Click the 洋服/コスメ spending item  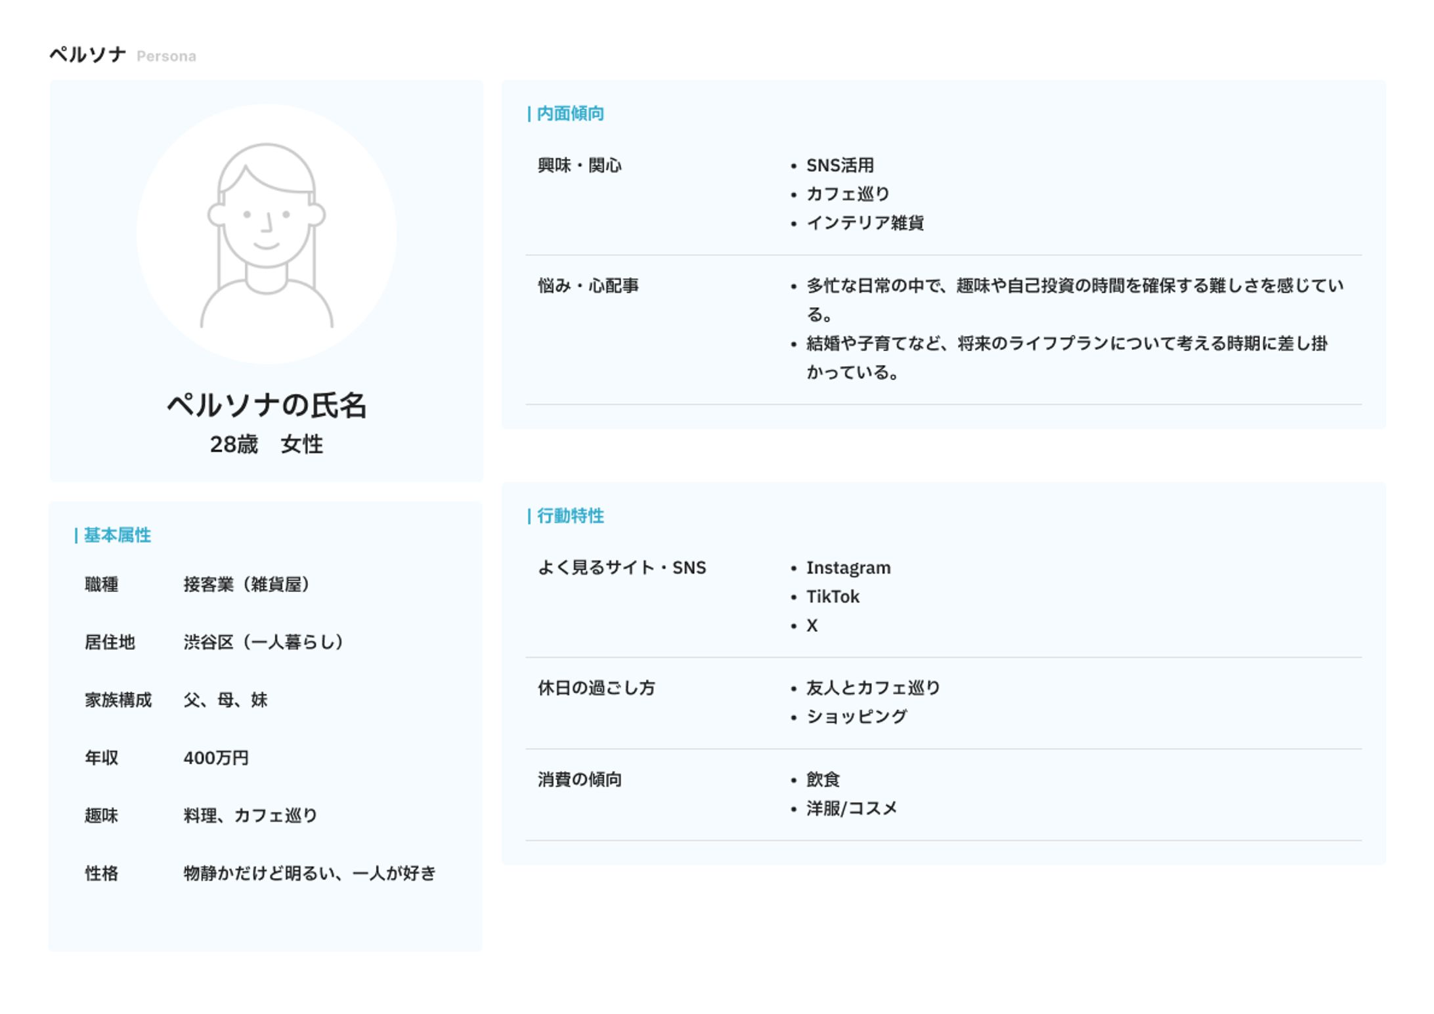(x=851, y=809)
